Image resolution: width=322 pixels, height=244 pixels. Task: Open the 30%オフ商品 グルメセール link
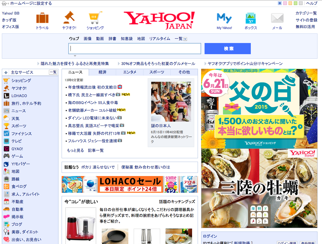click(x=158, y=64)
